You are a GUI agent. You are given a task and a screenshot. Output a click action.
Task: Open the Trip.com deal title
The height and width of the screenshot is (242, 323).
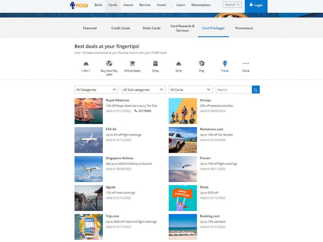[112, 216]
